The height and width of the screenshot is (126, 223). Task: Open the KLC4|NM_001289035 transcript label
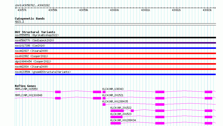115,101
